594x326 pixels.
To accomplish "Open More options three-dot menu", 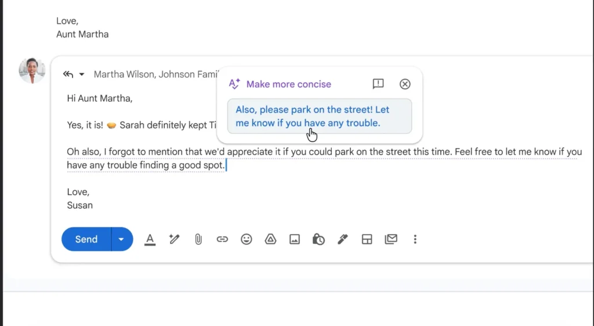I will click(415, 239).
